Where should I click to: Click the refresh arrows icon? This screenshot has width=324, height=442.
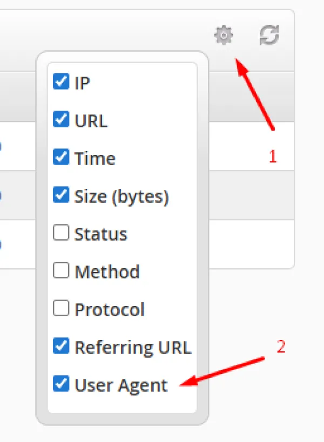click(269, 36)
